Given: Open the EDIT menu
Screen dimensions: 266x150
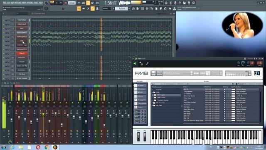Looking at the screenshot, I should [x=8, y=3].
